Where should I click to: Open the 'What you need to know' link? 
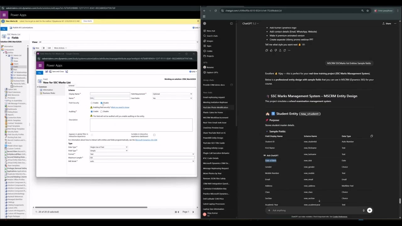120,107
